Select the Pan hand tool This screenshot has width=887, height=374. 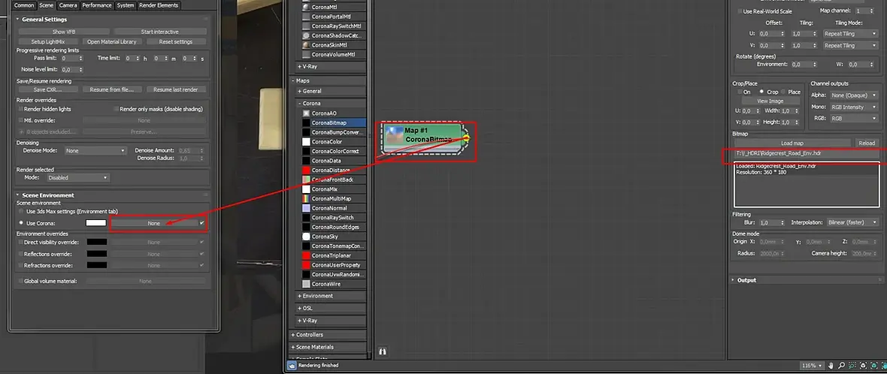click(831, 366)
